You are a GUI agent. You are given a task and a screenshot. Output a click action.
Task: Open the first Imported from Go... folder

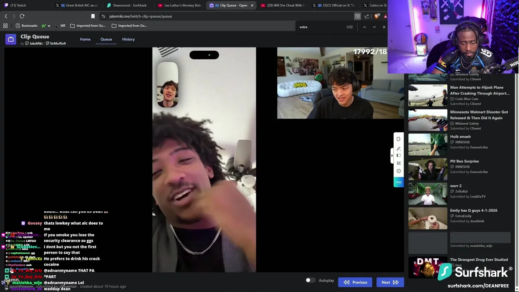pos(88,26)
